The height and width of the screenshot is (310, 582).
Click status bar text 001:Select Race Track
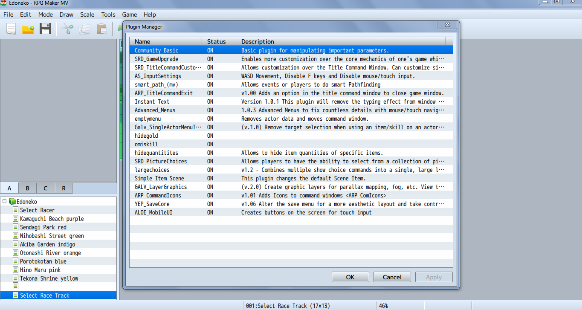tap(288, 306)
